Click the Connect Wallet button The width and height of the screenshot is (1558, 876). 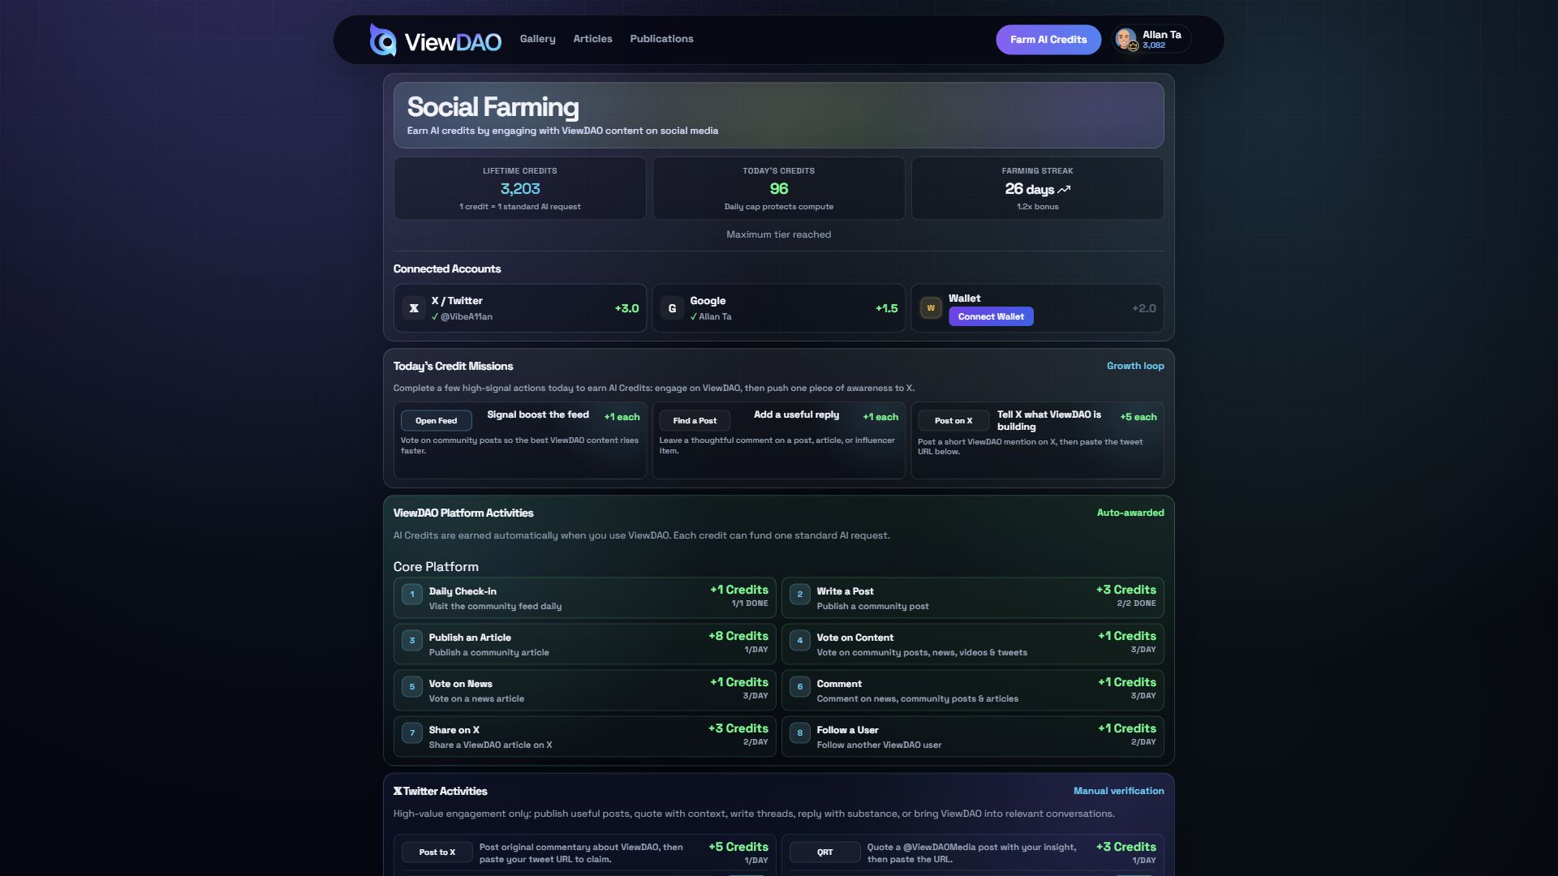(x=991, y=316)
